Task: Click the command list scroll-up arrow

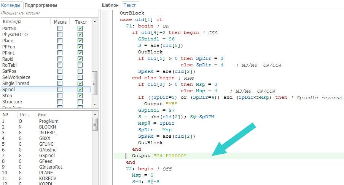Action: [95, 21]
